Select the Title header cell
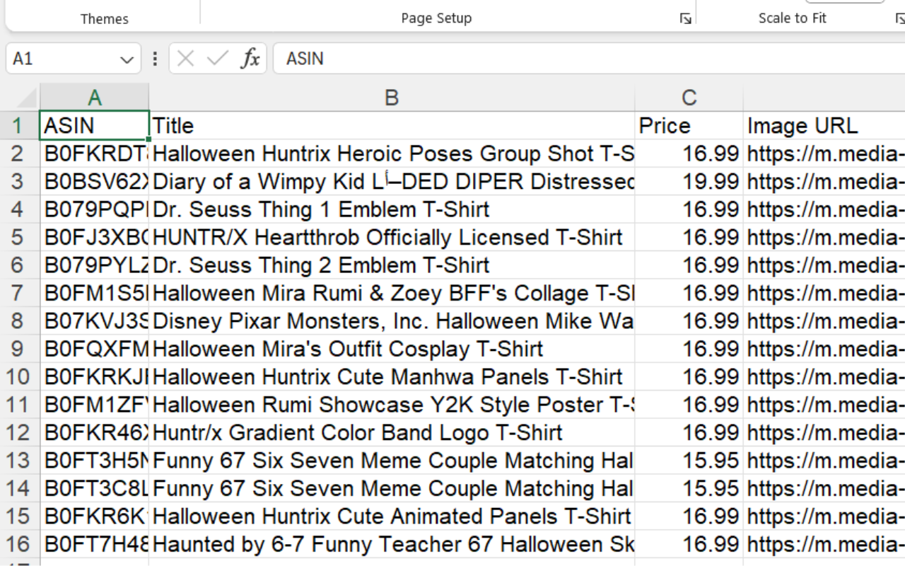Screen dimensions: 905x566 click(392, 126)
